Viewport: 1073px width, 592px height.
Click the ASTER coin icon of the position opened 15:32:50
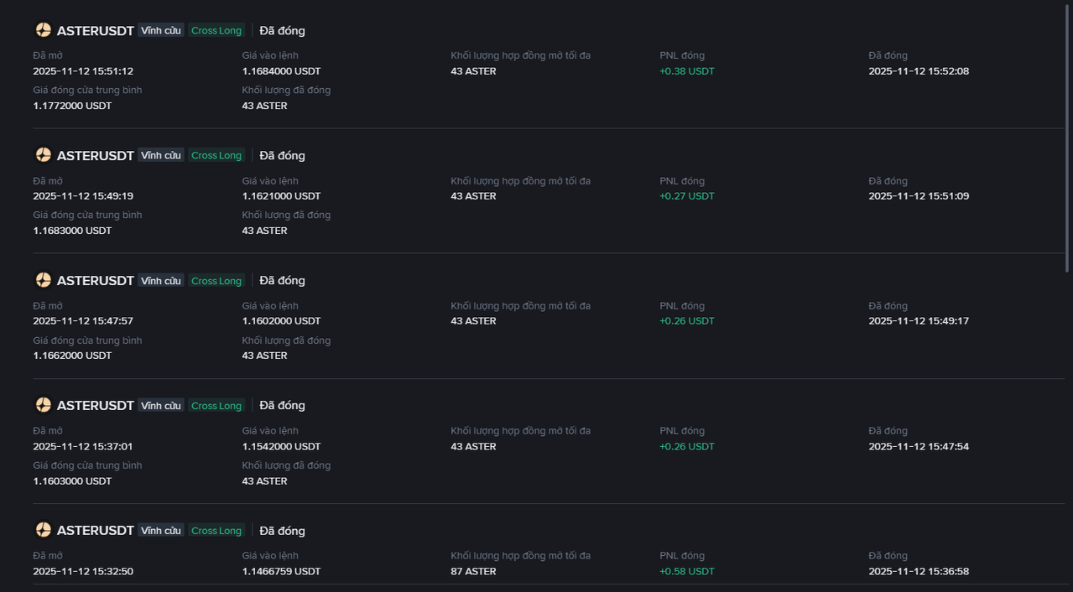(43, 530)
